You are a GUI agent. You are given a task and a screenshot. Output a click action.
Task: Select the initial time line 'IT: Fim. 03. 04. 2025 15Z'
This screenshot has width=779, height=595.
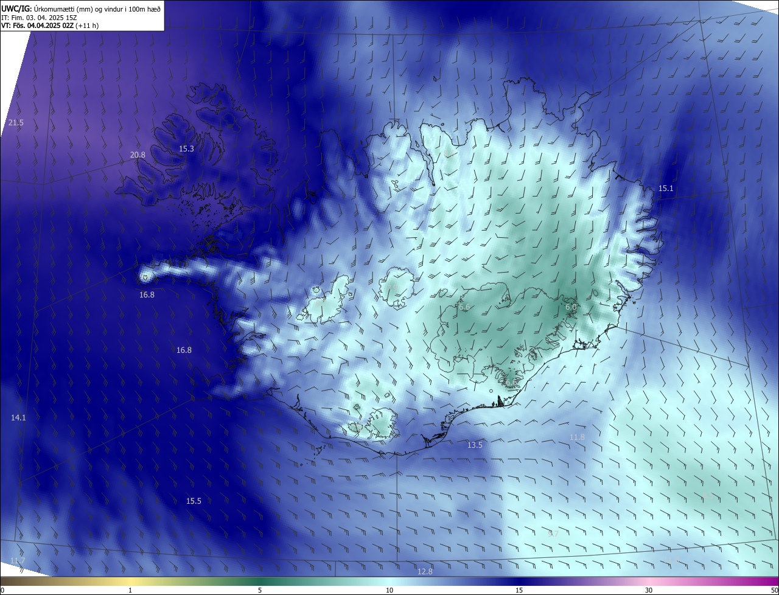click(40, 17)
